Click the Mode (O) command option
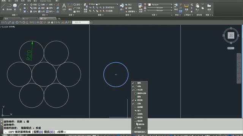 point(49,132)
